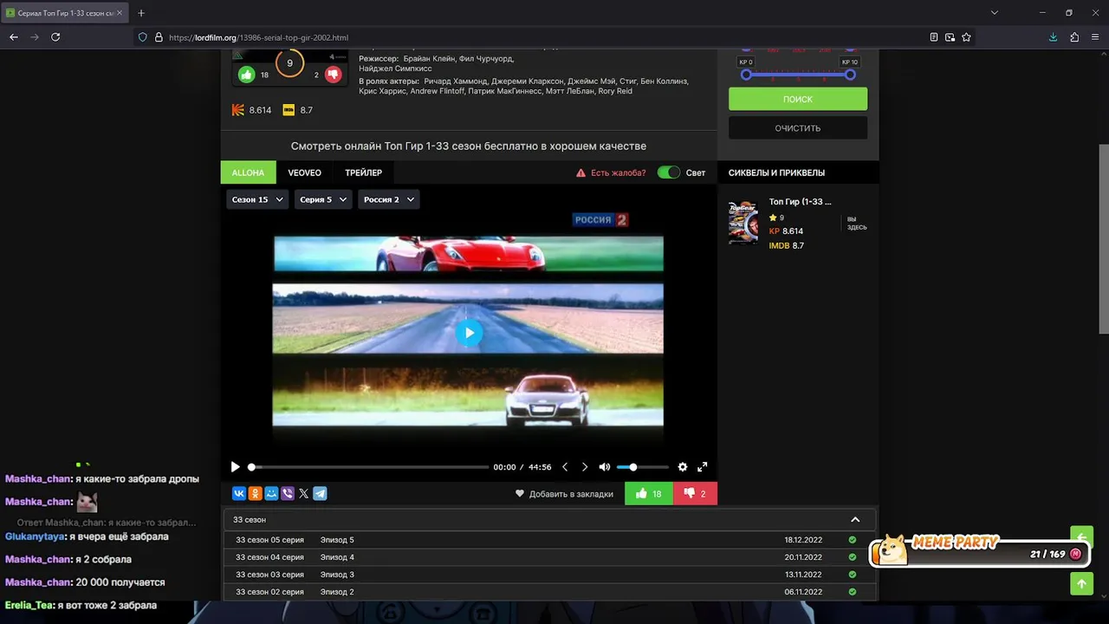This screenshot has height=624, width=1109.
Task: Bookmark this page with the star icon
Action: (967, 37)
